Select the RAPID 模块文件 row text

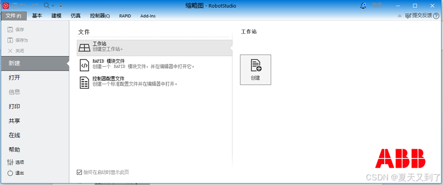point(143,64)
